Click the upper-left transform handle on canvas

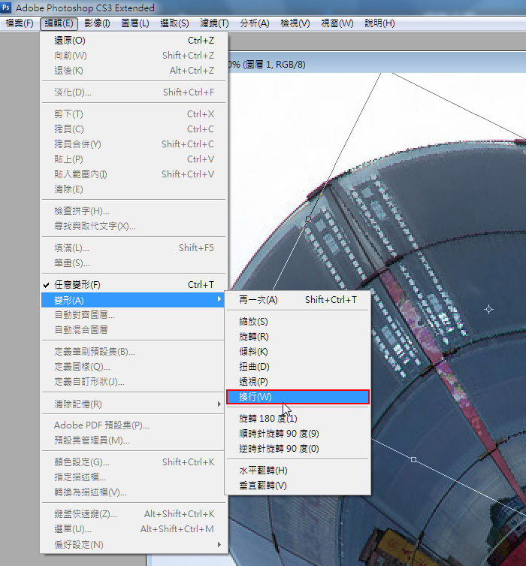(308, 219)
